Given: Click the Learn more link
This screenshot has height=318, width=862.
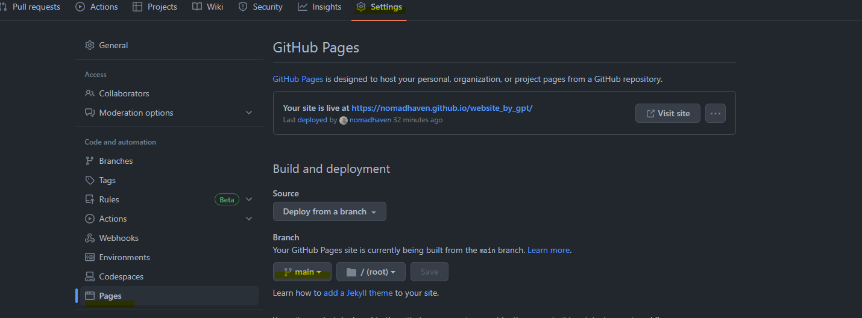Looking at the screenshot, I should pos(548,250).
